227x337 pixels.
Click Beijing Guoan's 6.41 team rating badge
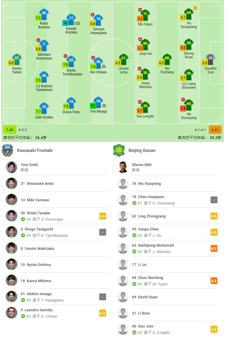pos(215,130)
